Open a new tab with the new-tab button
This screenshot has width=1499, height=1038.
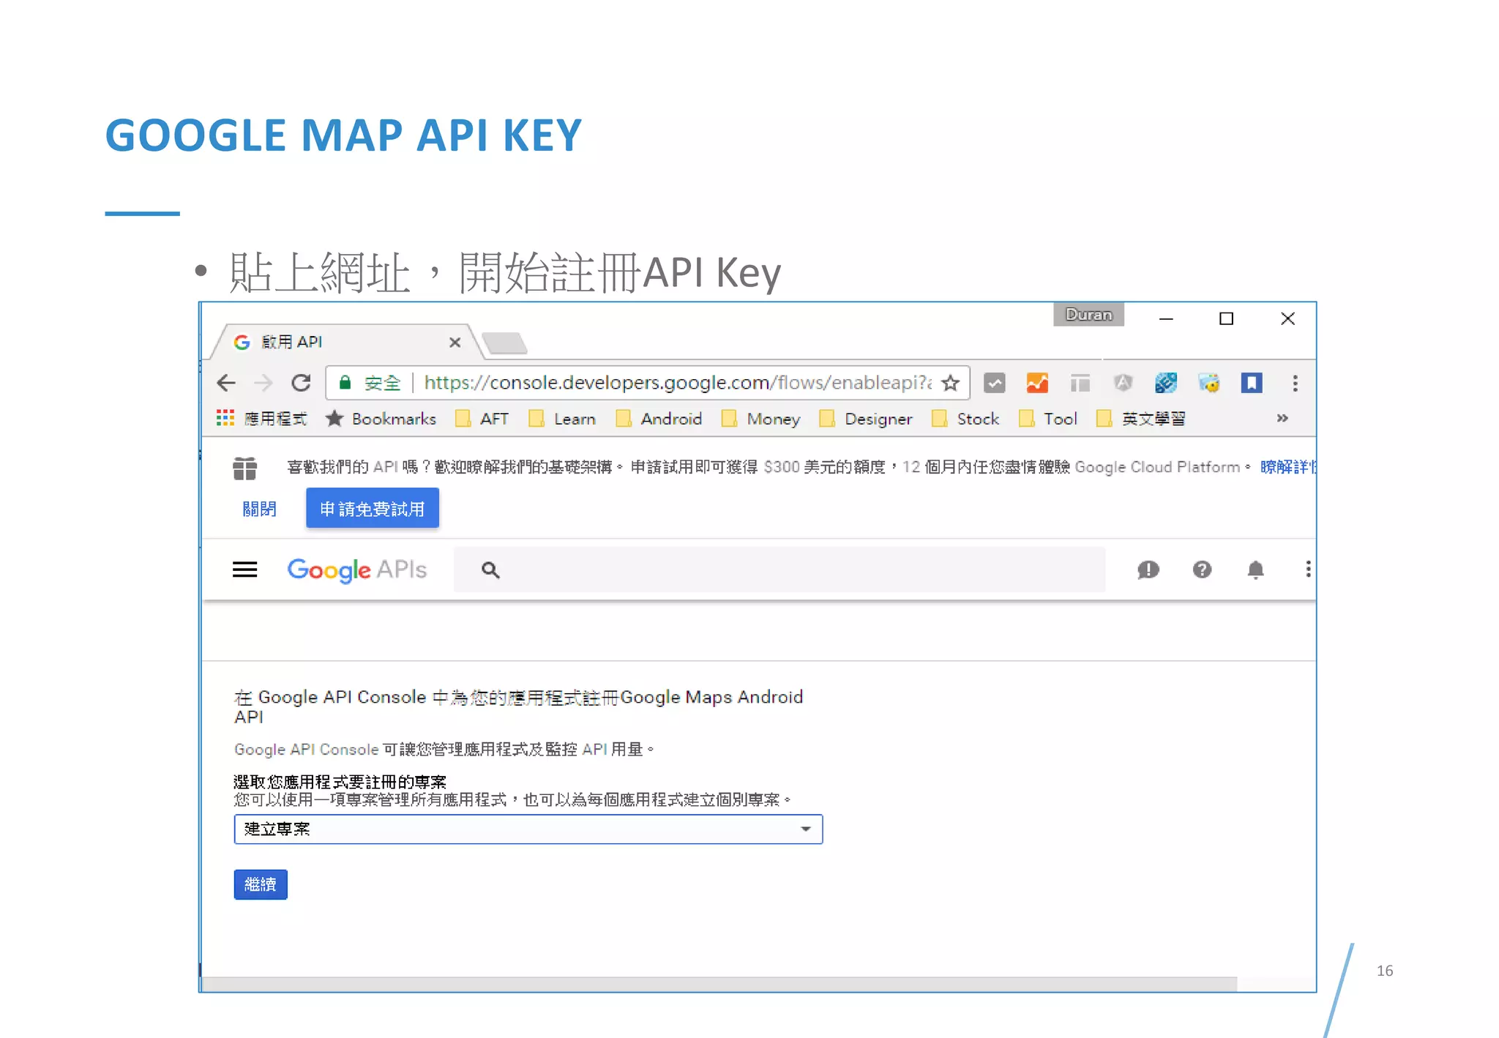(505, 342)
